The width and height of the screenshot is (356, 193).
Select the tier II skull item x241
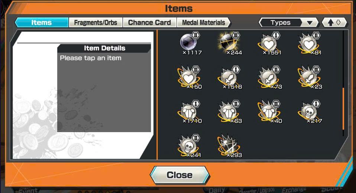click(190, 146)
